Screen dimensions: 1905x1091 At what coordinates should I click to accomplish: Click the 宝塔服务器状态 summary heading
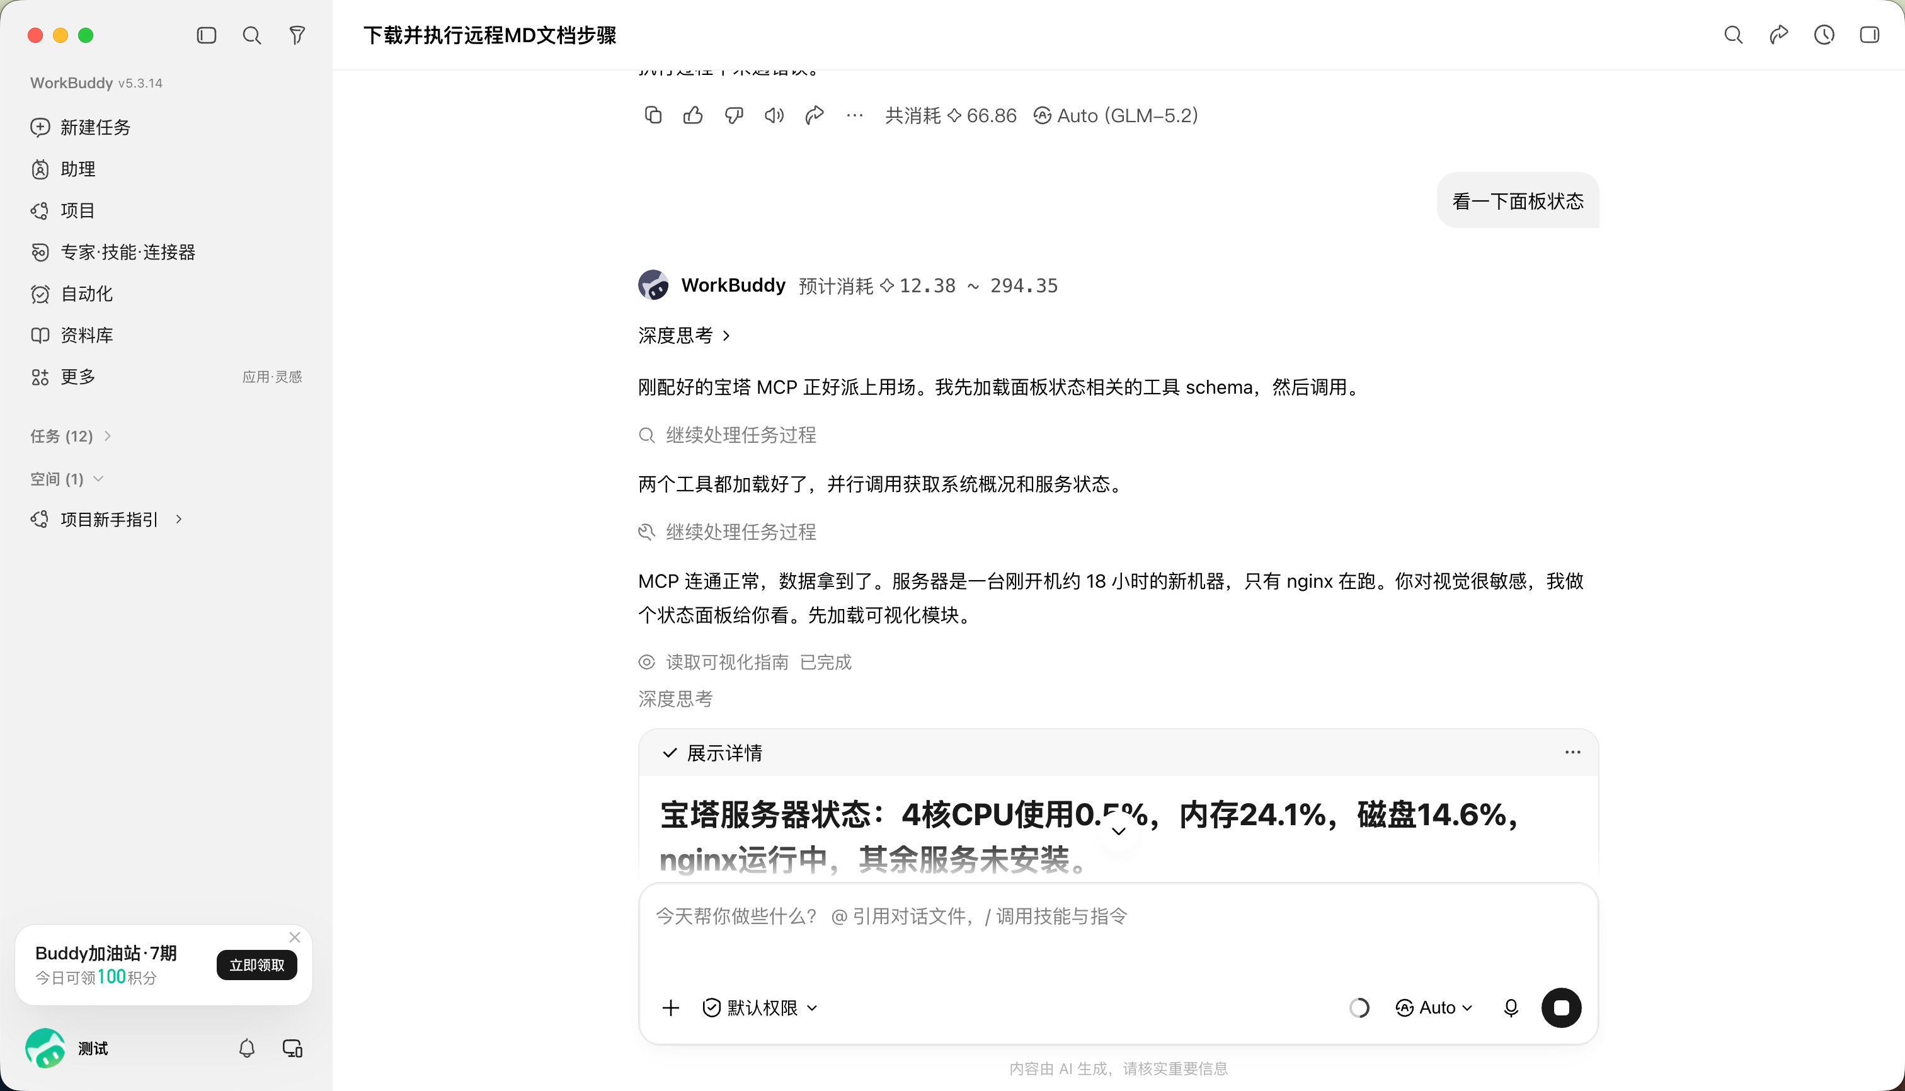(1090, 837)
